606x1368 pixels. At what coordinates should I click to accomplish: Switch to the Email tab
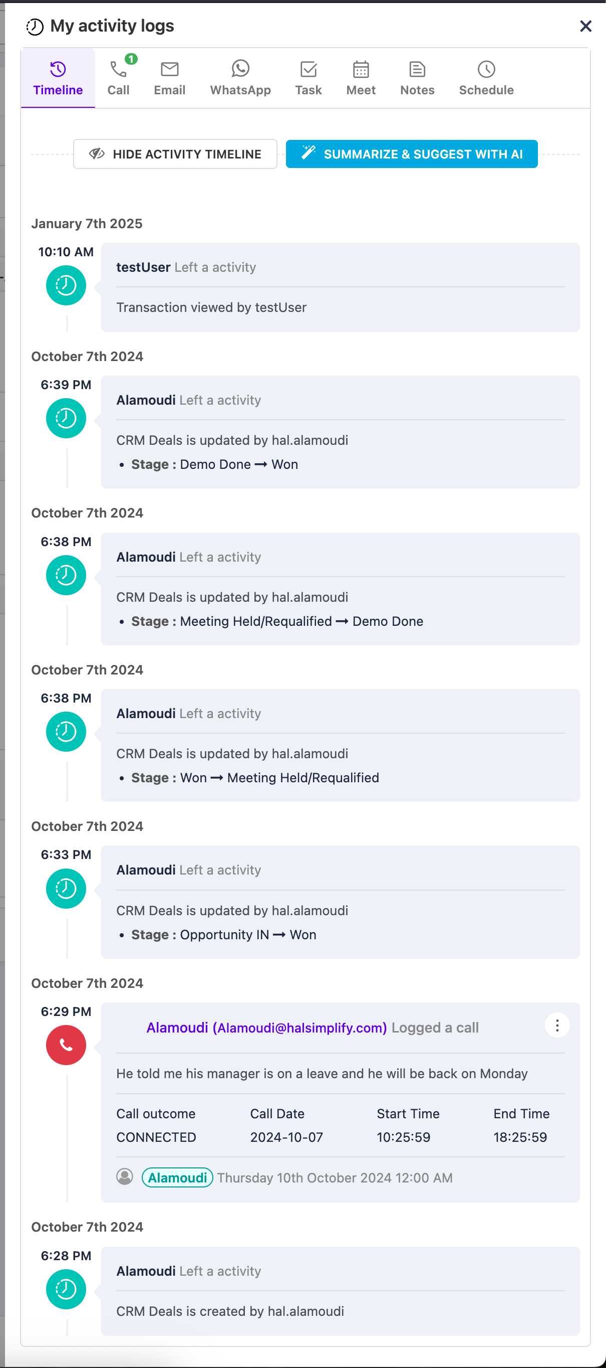pyautogui.click(x=170, y=78)
